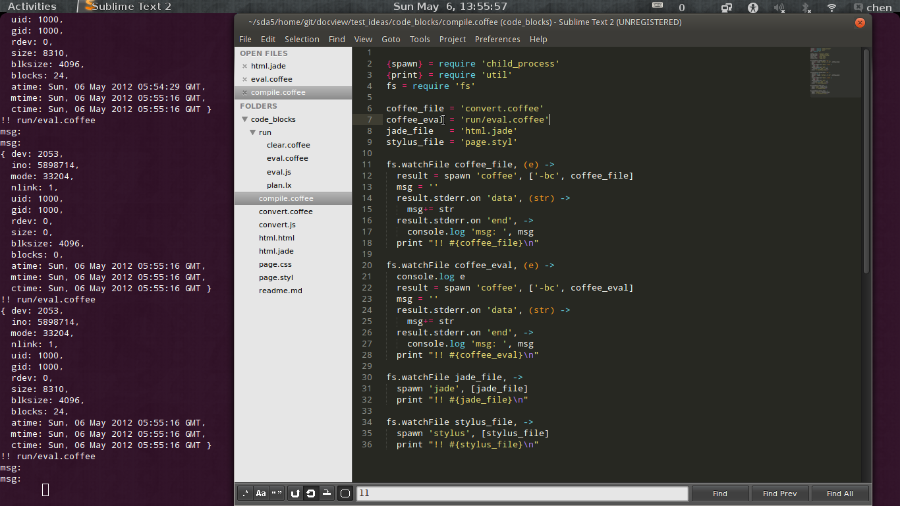The width and height of the screenshot is (900, 506).
Task: Open the Preferences menu
Action: [497, 39]
